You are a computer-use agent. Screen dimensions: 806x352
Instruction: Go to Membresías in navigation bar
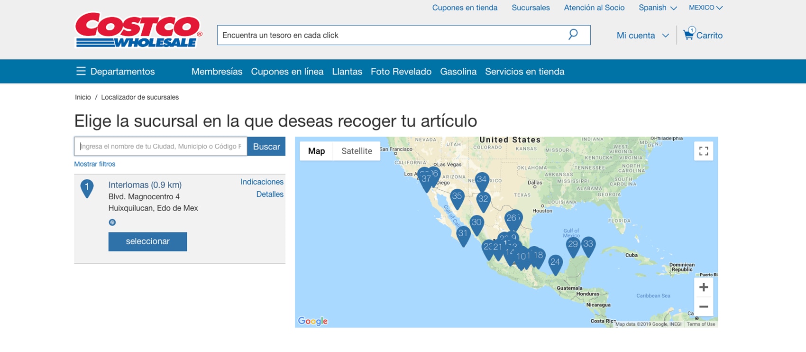pos(217,72)
